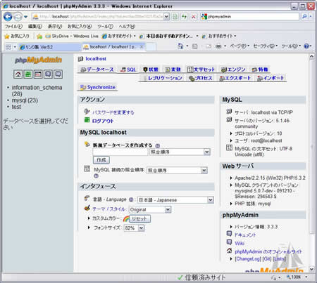Open the 編集(E) menu
317x283 pixels.
(x=35, y=27)
